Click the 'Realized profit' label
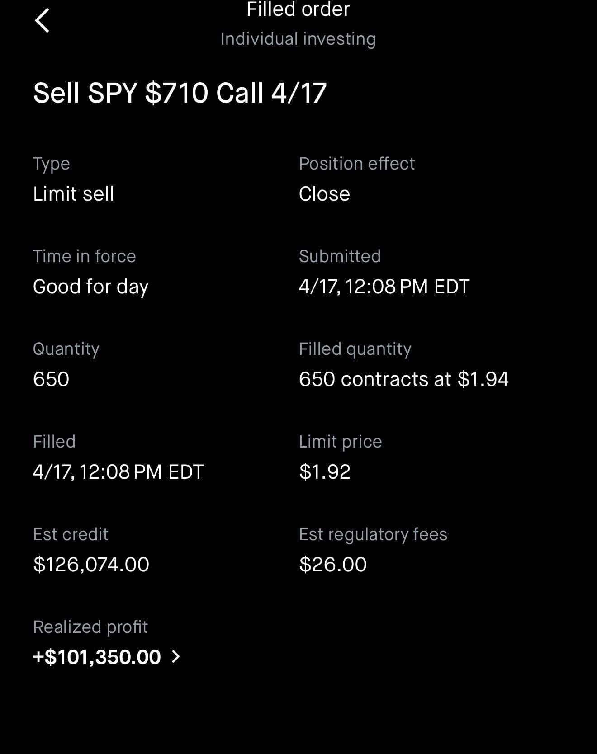The height and width of the screenshot is (754, 597). pyautogui.click(x=90, y=627)
